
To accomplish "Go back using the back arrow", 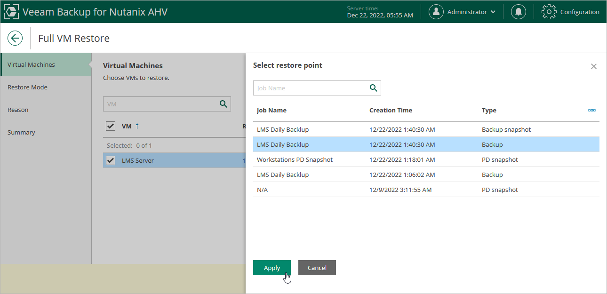I will point(15,38).
